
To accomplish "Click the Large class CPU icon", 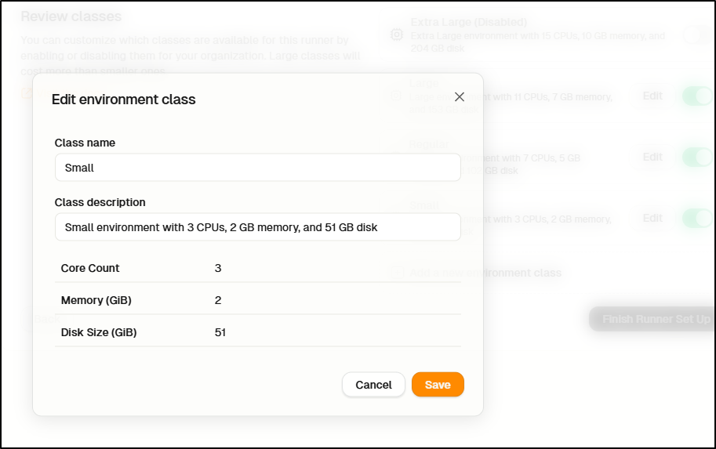I will (397, 96).
